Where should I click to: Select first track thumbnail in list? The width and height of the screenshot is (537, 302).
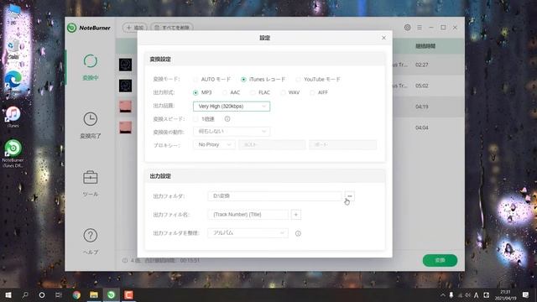point(125,65)
